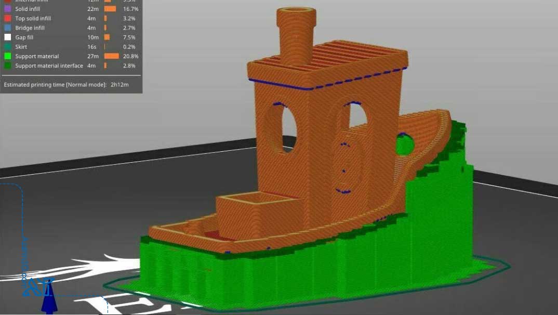This screenshot has height=315, width=558.
Task: Click the purple Solid infill color swatch
Action: tap(7, 9)
